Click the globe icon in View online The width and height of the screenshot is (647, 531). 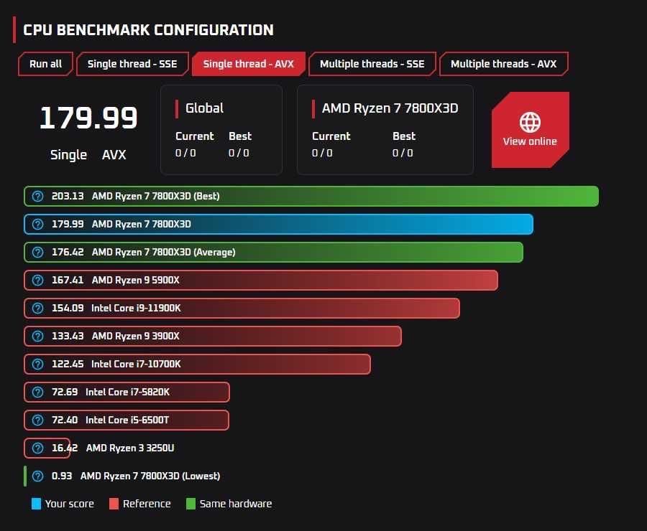tap(530, 122)
